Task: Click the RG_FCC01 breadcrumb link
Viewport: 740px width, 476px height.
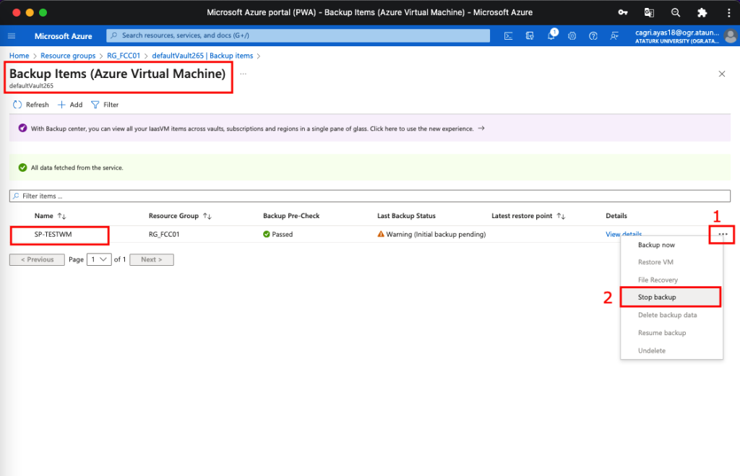Action: (x=124, y=56)
